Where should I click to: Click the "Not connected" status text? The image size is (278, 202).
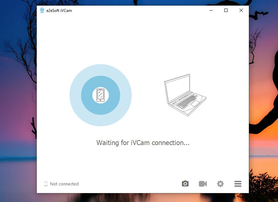(x=64, y=184)
